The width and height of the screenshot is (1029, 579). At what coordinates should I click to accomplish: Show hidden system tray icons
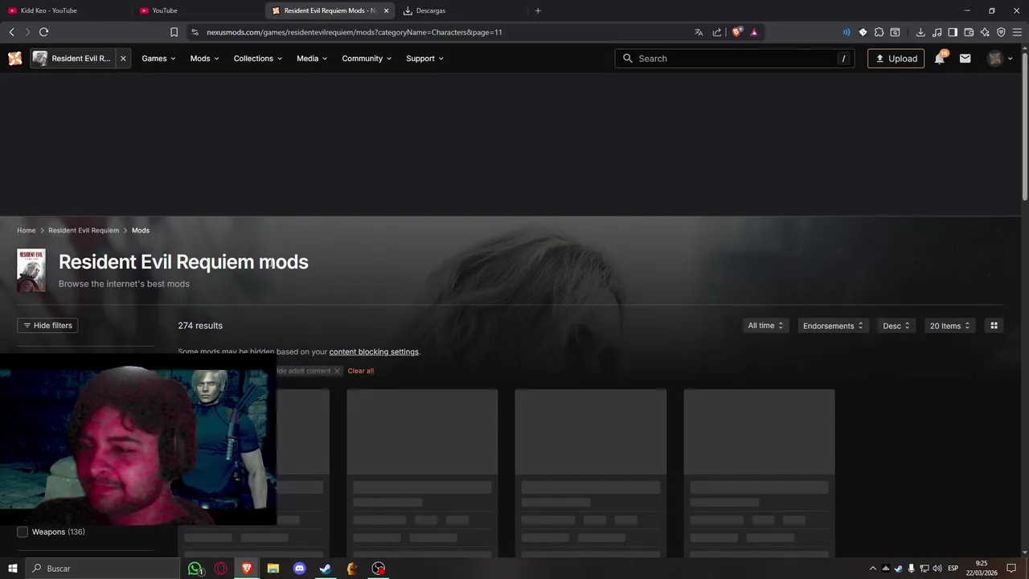tap(872, 569)
